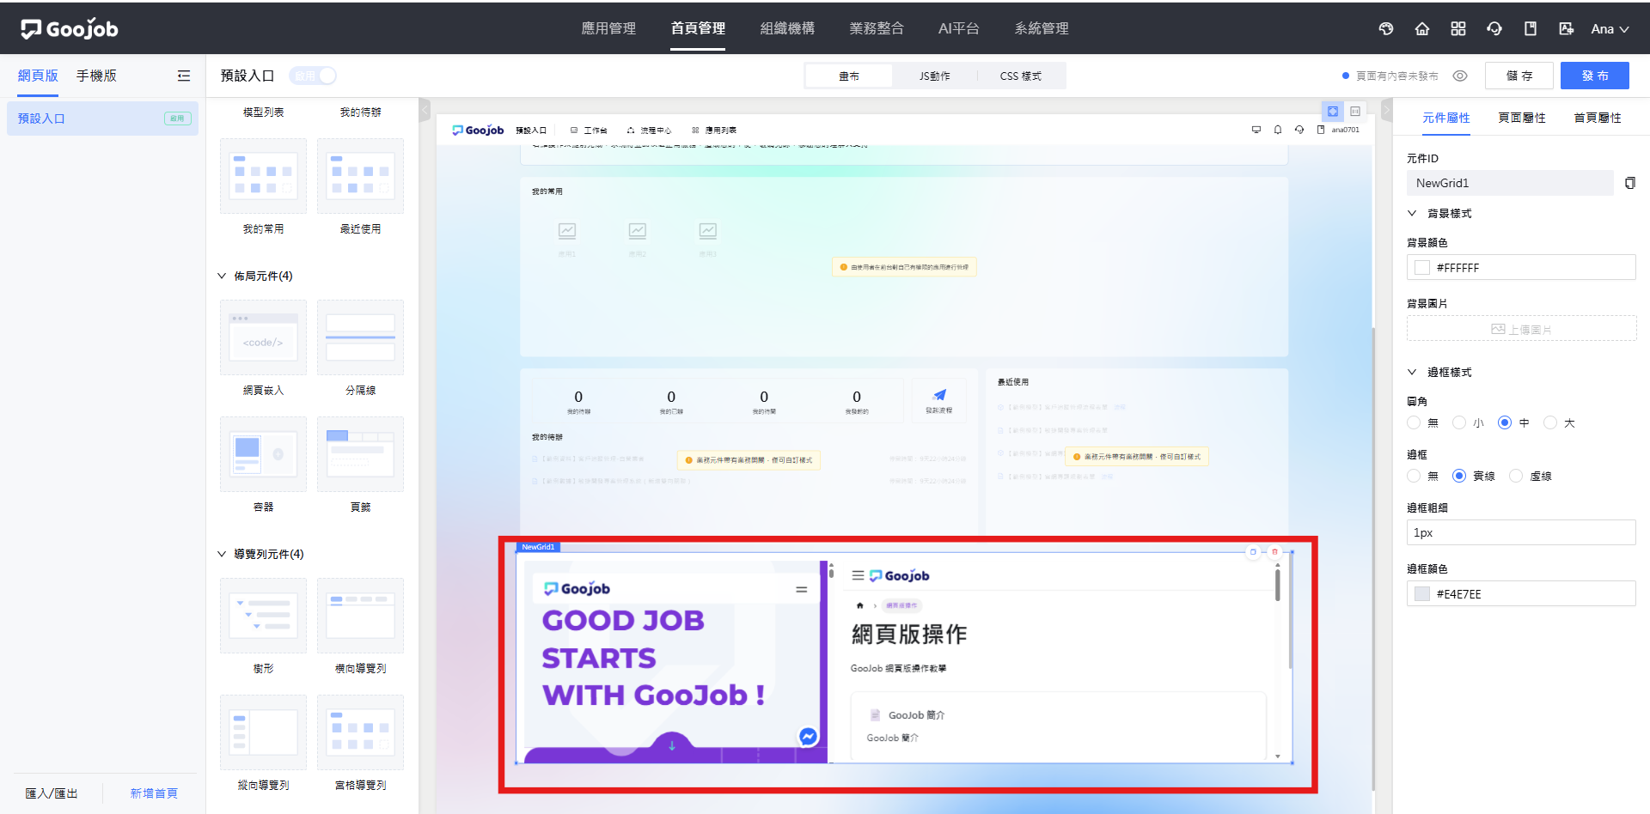Collapse the 佈局元件(4) section

222,276
